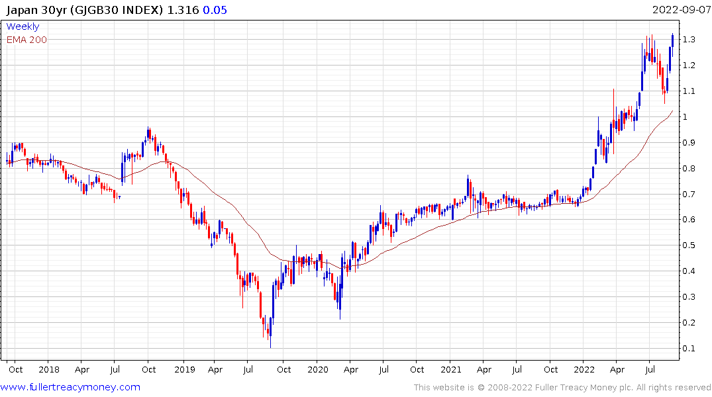Click the 0.1 y-axis label

pyautogui.click(x=689, y=349)
